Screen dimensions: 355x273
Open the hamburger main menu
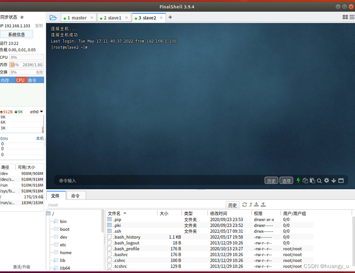(352, 17)
